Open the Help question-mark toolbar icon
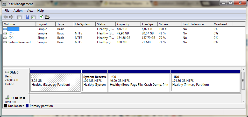 [27, 17]
